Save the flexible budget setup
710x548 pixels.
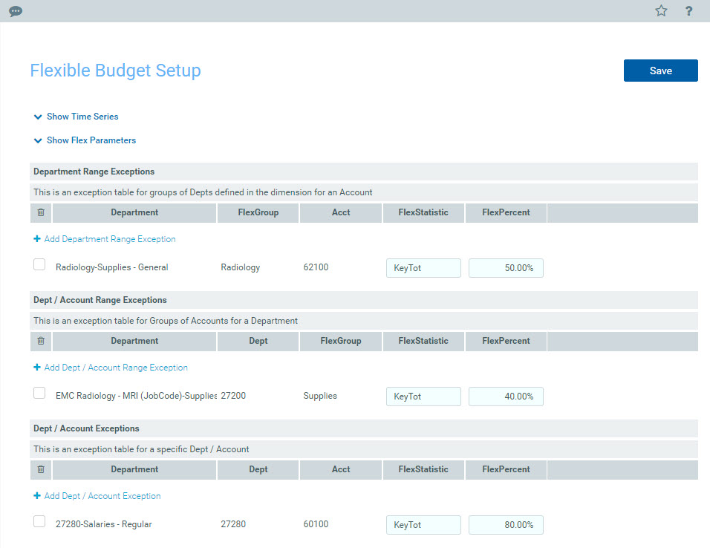[660, 71]
